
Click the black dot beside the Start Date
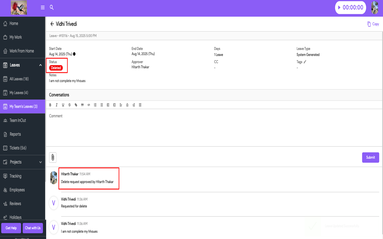pos(74,54)
